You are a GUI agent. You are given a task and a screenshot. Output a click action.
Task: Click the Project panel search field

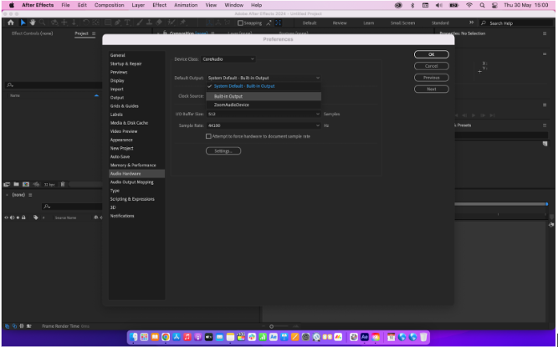[x=54, y=85]
